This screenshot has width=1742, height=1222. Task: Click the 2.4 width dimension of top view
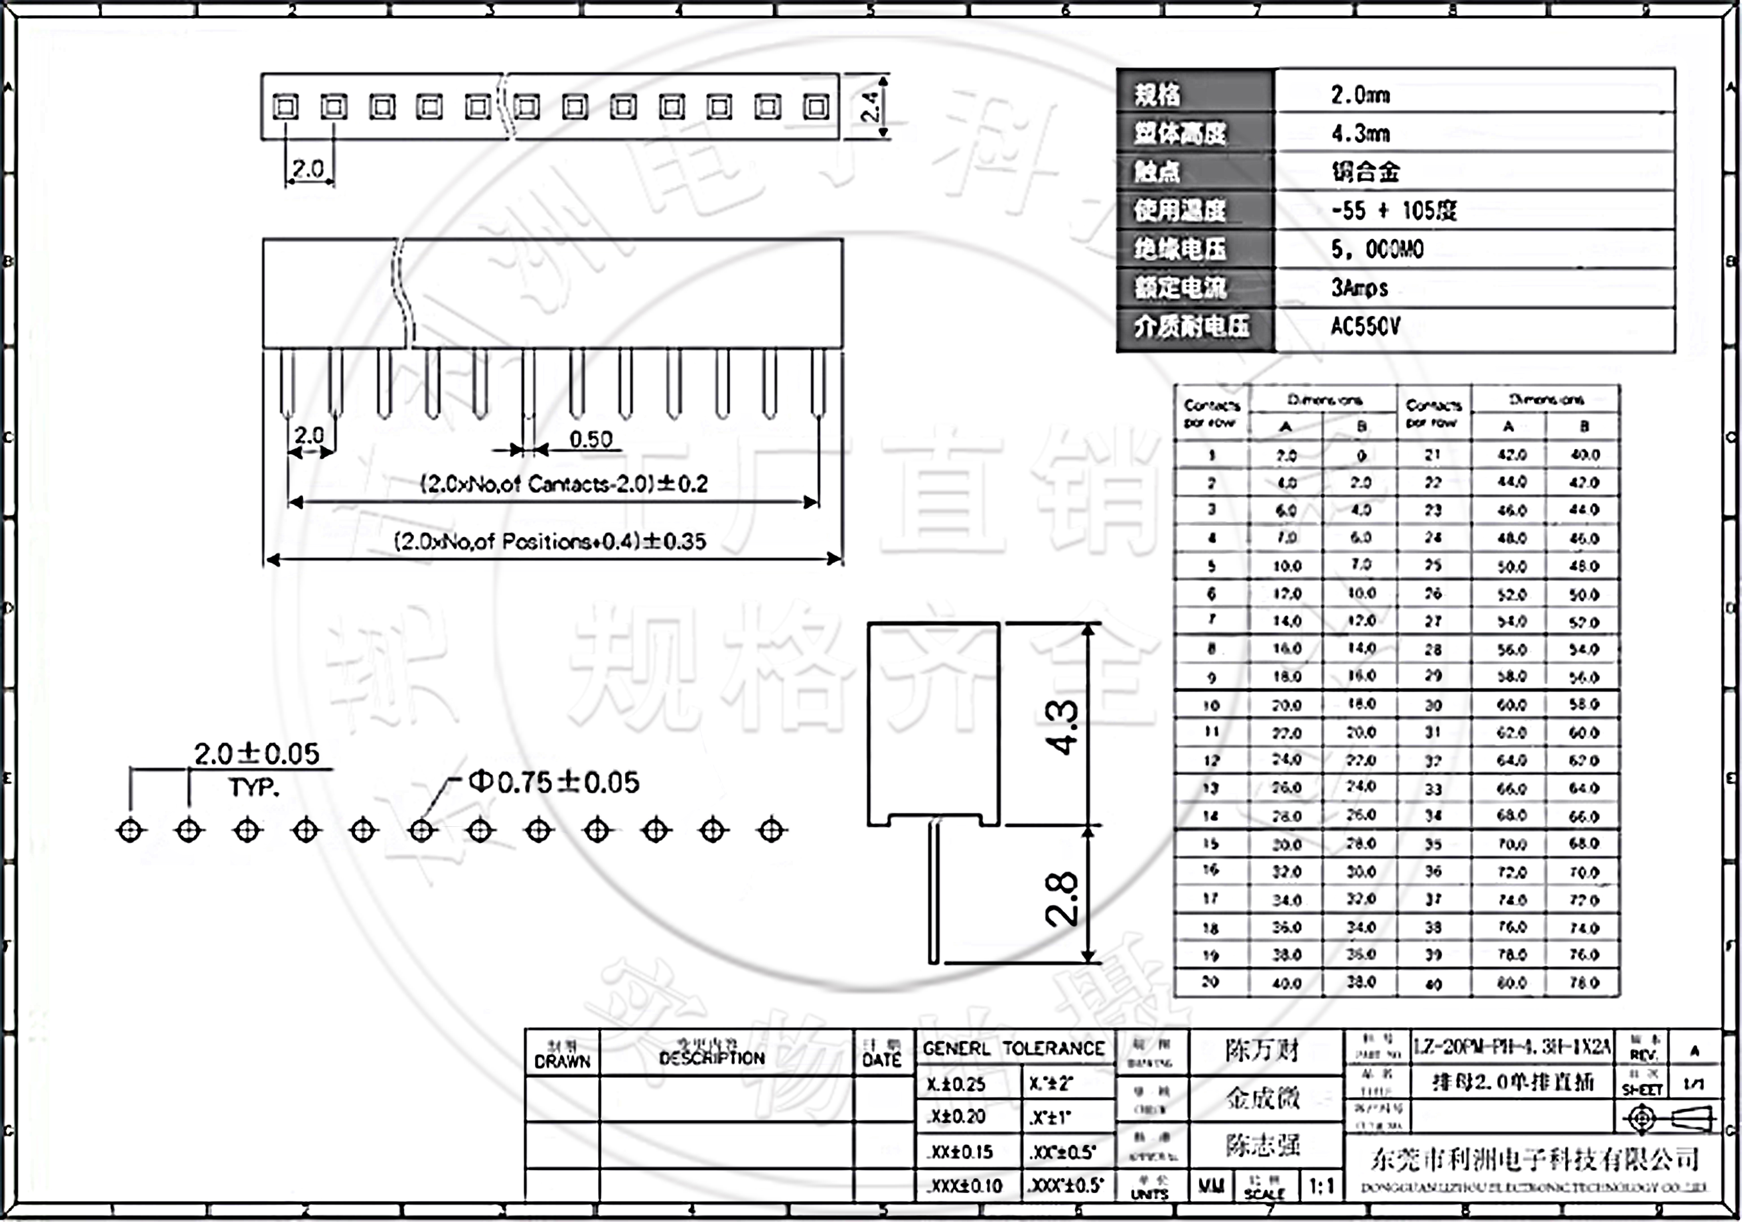869,107
